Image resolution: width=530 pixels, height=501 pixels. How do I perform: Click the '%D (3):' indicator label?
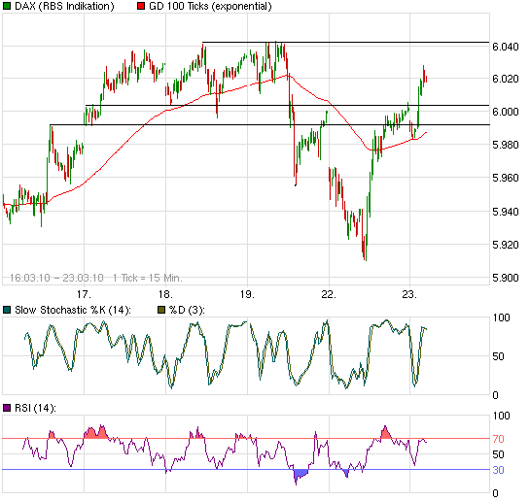(187, 310)
